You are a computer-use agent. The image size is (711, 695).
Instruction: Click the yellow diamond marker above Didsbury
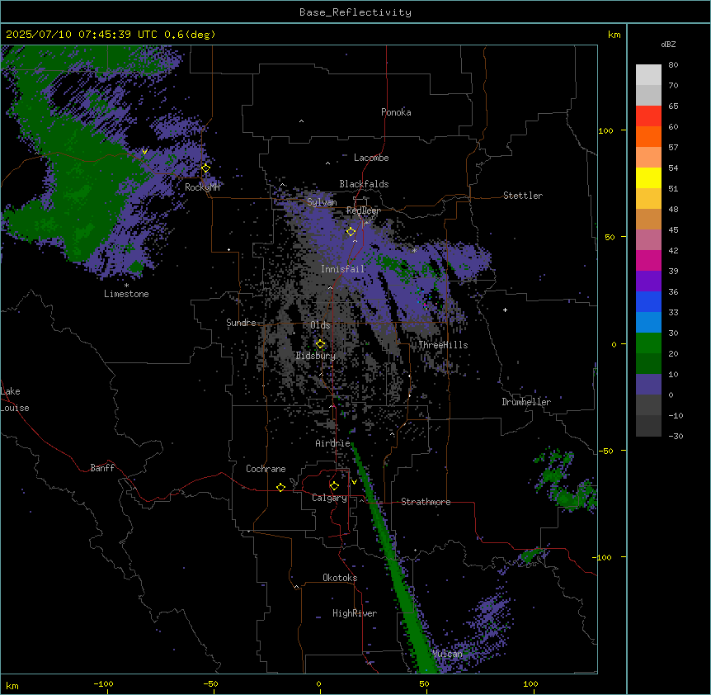pyautogui.click(x=320, y=344)
